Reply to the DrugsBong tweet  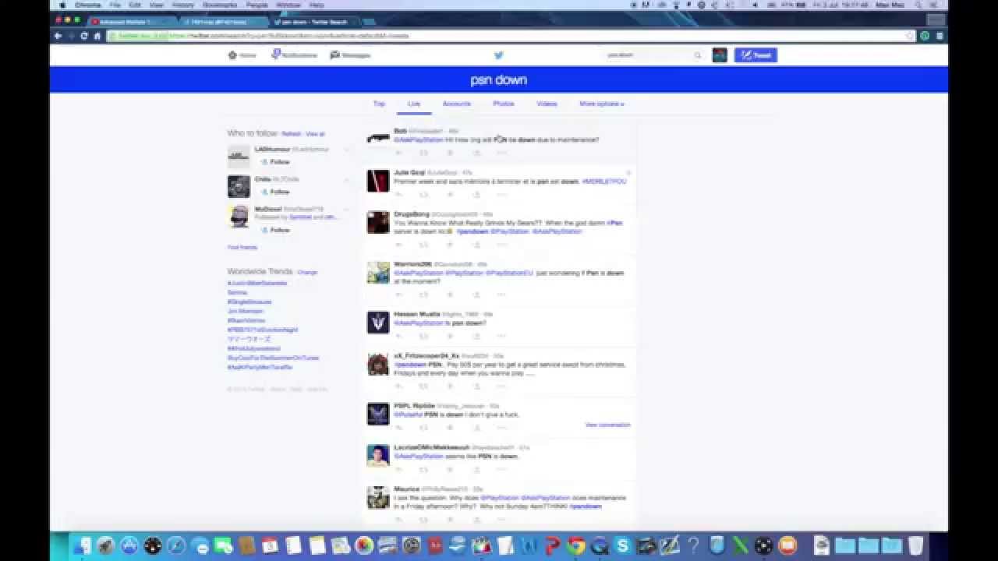(398, 245)
